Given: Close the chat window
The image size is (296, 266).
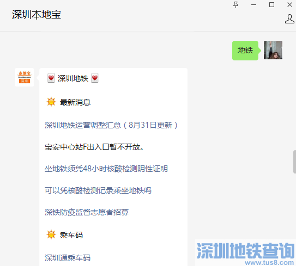Looking at the screenshot, I should click(289, 5).
